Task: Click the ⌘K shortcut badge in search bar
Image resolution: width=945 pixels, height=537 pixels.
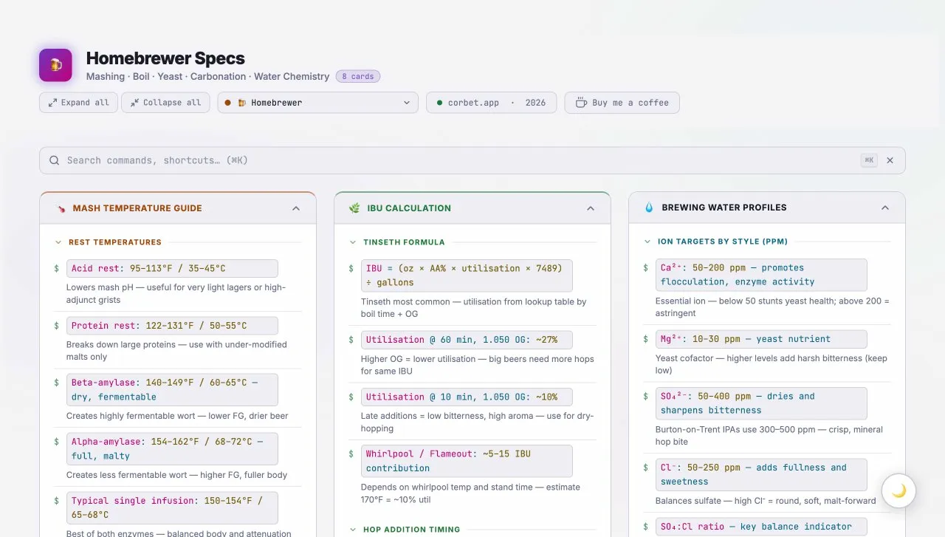Action: coord(869,160)
